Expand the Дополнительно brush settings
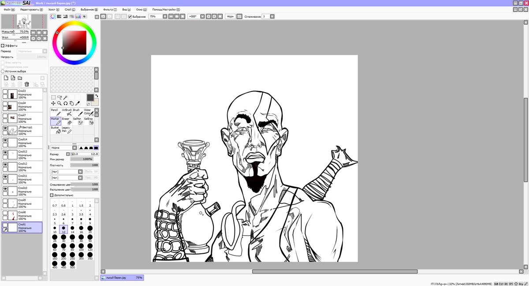 (x=52, y=195)
